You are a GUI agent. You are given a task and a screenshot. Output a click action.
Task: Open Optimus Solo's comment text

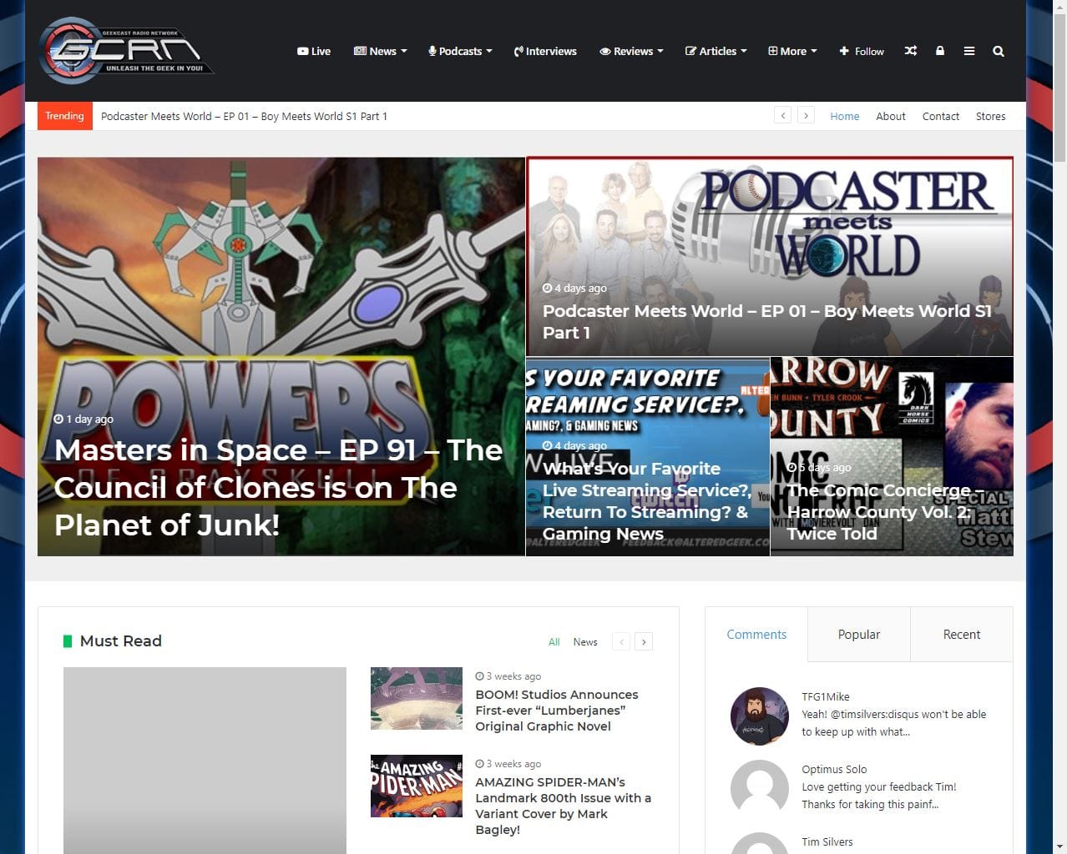pyautogui.click(x=879, y=796)
